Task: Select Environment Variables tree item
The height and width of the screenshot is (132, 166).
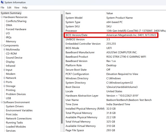Action: tap(19, 110)
